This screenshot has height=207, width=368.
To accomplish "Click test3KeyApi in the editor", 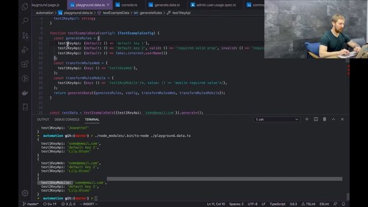I will (x=69, y=53).
